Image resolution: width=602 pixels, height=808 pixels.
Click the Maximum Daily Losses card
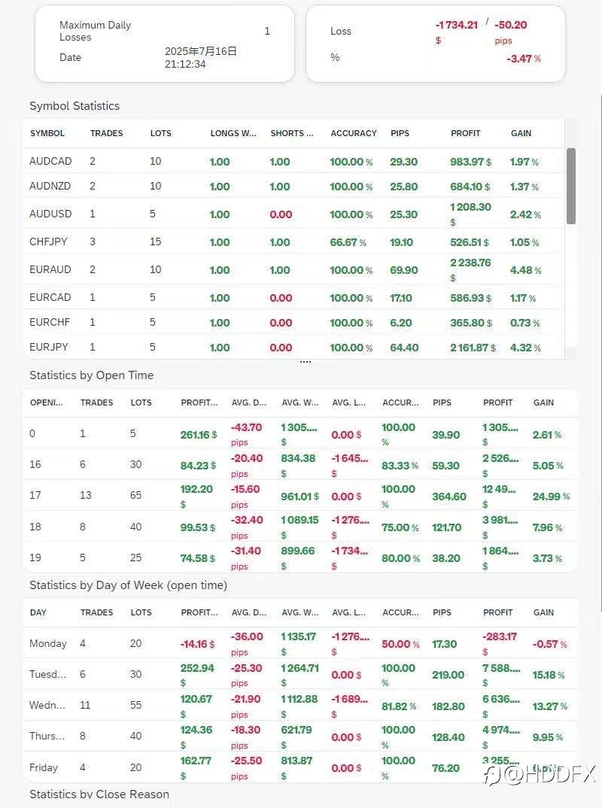[x=165, y=44]
